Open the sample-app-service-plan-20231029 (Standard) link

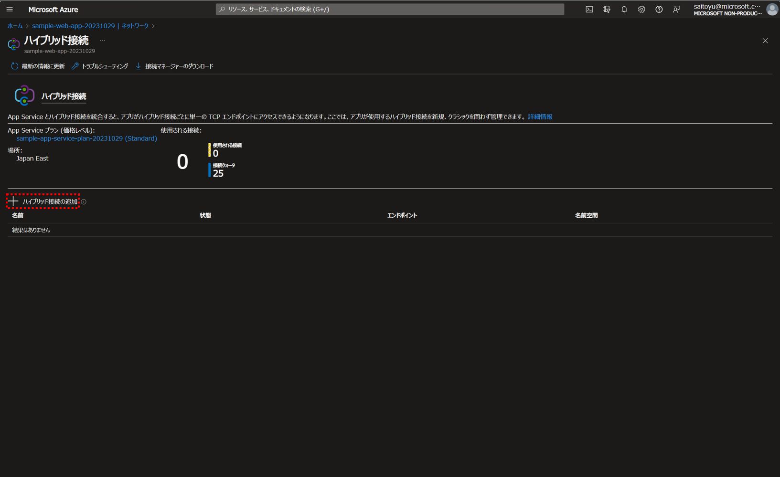[x=86, y=138]
